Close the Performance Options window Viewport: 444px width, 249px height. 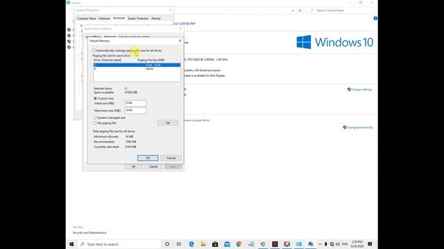[x=180, y=28]
